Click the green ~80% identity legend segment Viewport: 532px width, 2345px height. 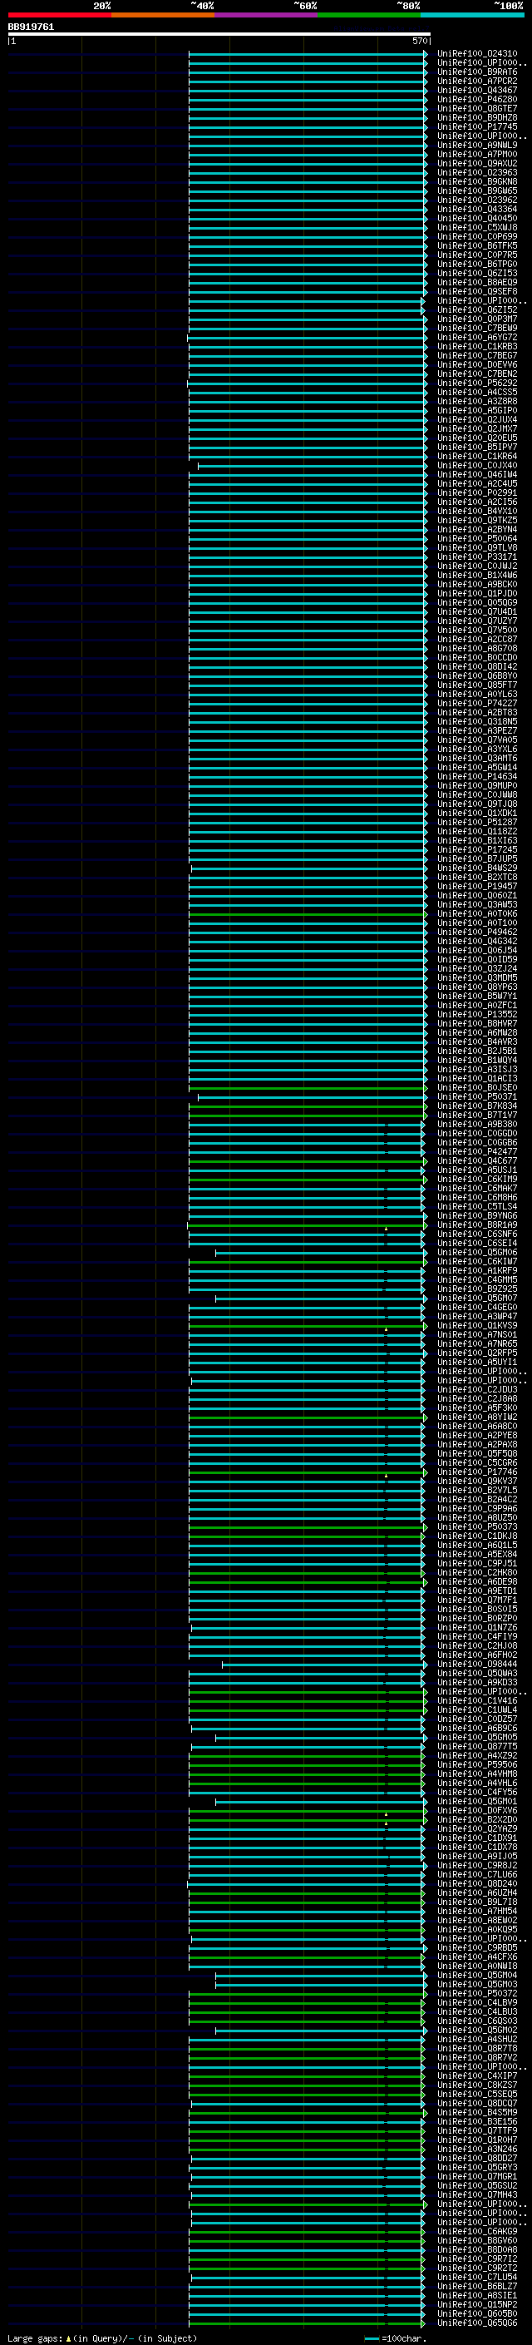pyautogui.click(x=369, y=15)
